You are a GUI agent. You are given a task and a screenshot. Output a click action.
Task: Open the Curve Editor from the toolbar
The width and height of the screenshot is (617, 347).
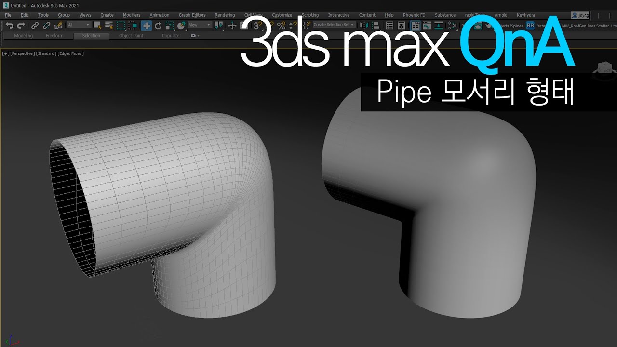pyautogui.click(x=427, y=26)
